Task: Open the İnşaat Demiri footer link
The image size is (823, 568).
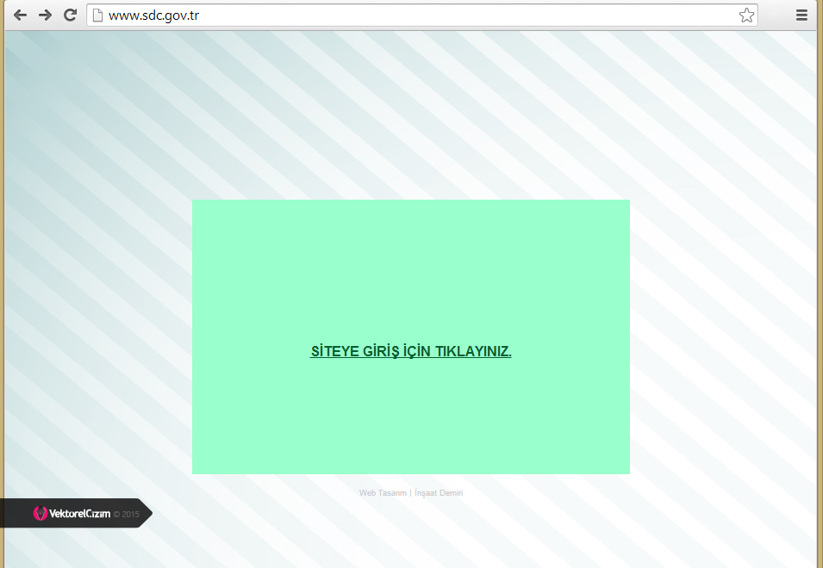Action: pos(439,493)
